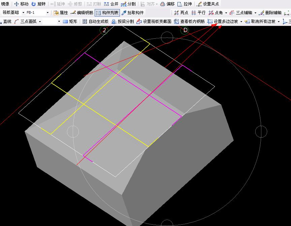Expand the 设置多边边坡 dropdown arrow

click(x=241, y=22)
